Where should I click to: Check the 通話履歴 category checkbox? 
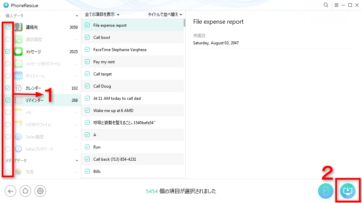(x=8, y=39)
